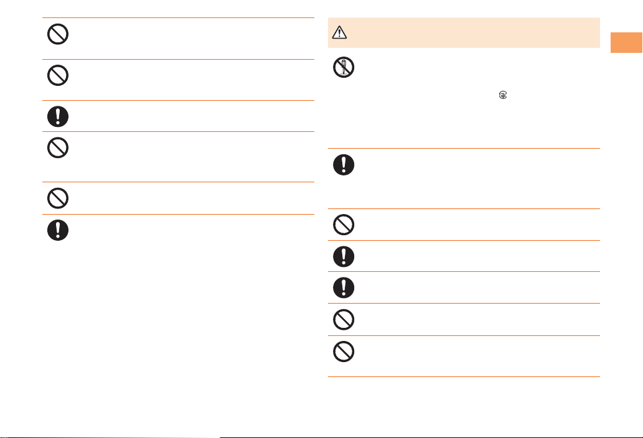Click the second-to-last prohibition icon in right column
The height and width of the screenshot is (438, 643).
344,319
